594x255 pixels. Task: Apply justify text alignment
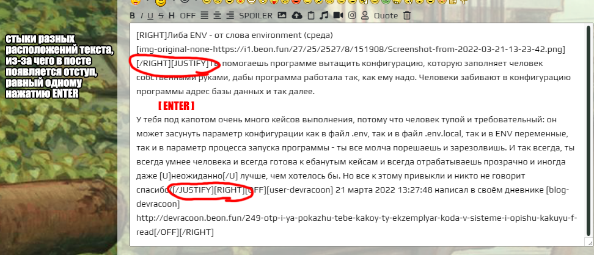pos(205,15)
